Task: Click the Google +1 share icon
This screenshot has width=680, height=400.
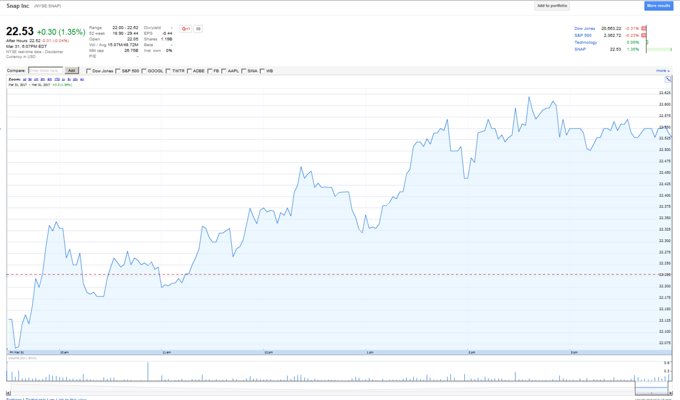Action: pyautogui.click(x=186, y=29)
